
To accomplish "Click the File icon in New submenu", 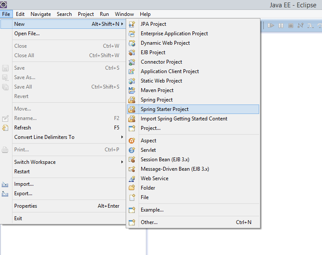I will (x=132, y=197).
